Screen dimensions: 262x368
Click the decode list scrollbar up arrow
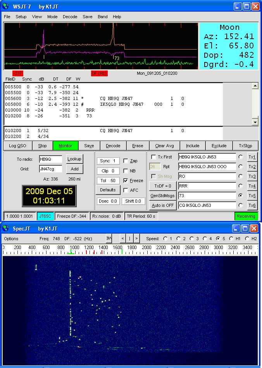pyautogui.click(x=255, y=86)
